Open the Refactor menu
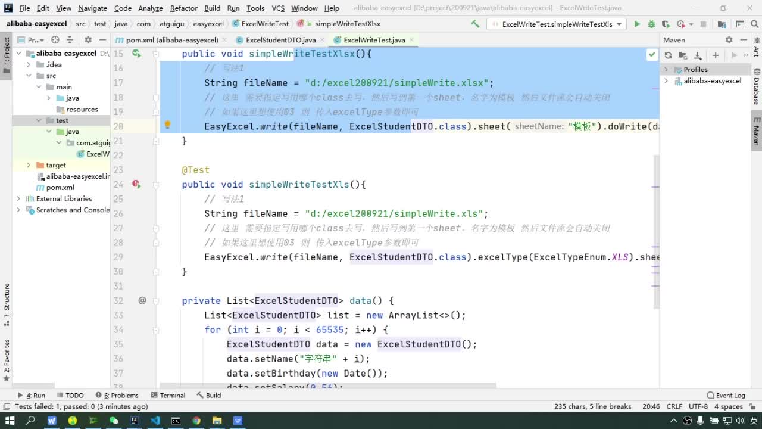Image resolution: width=762 pixels, height=429 pixels. [x=183, y=8]
